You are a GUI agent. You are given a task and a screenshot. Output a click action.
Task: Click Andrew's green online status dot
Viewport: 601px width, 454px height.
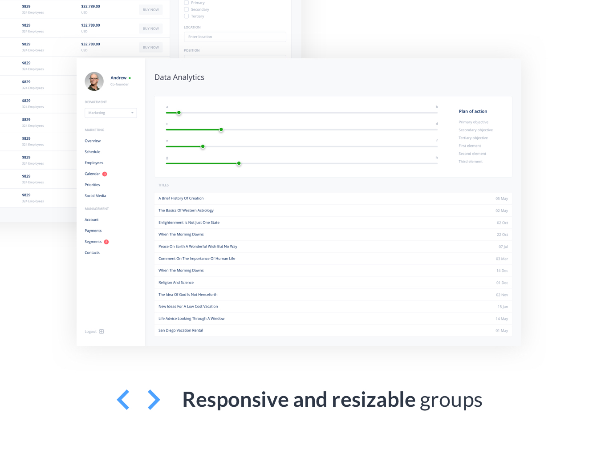click(x=130, y=78)
